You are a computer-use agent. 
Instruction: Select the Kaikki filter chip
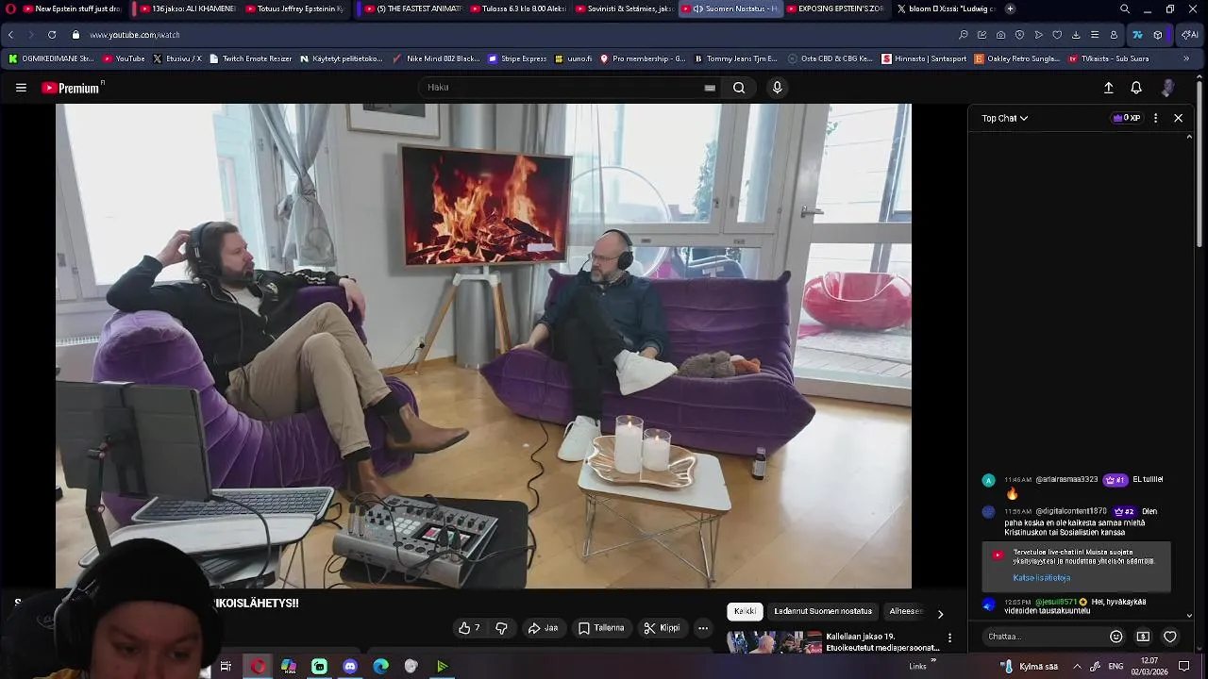point(745,611)
